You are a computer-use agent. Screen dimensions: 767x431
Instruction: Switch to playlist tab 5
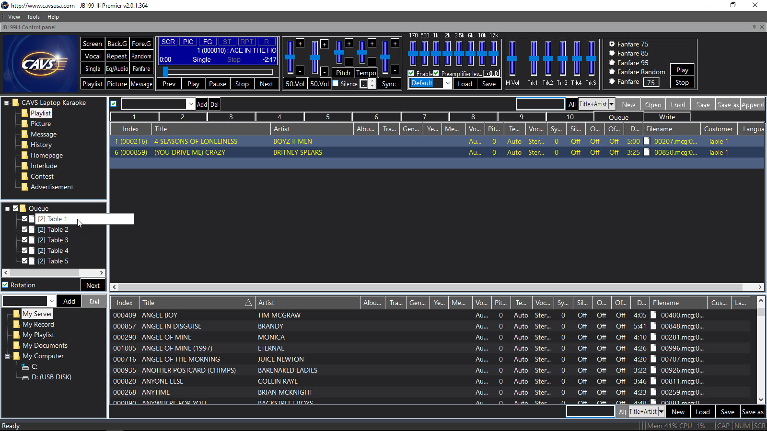pos(328,117)
